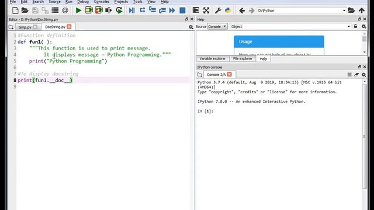Screen dimensions: 374x210
Task: Open the Search menu
Action: point(38,2)
